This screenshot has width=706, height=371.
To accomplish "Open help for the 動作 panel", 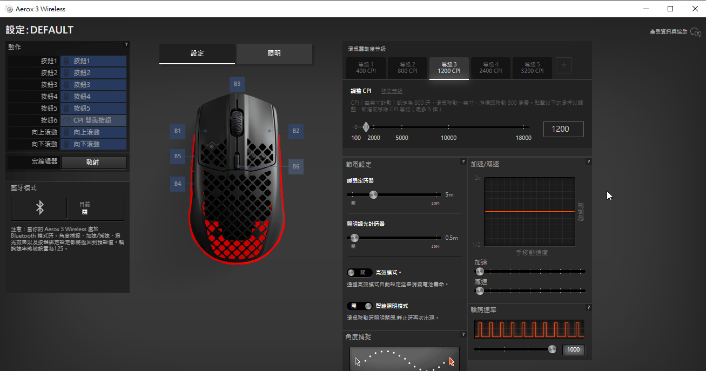I will pyautogui.click(x=126, y=45).
